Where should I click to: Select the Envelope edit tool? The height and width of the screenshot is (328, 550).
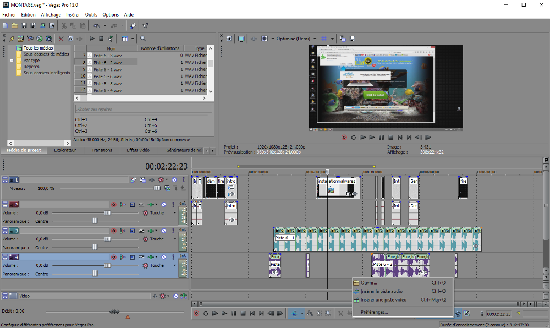(310, 313)
